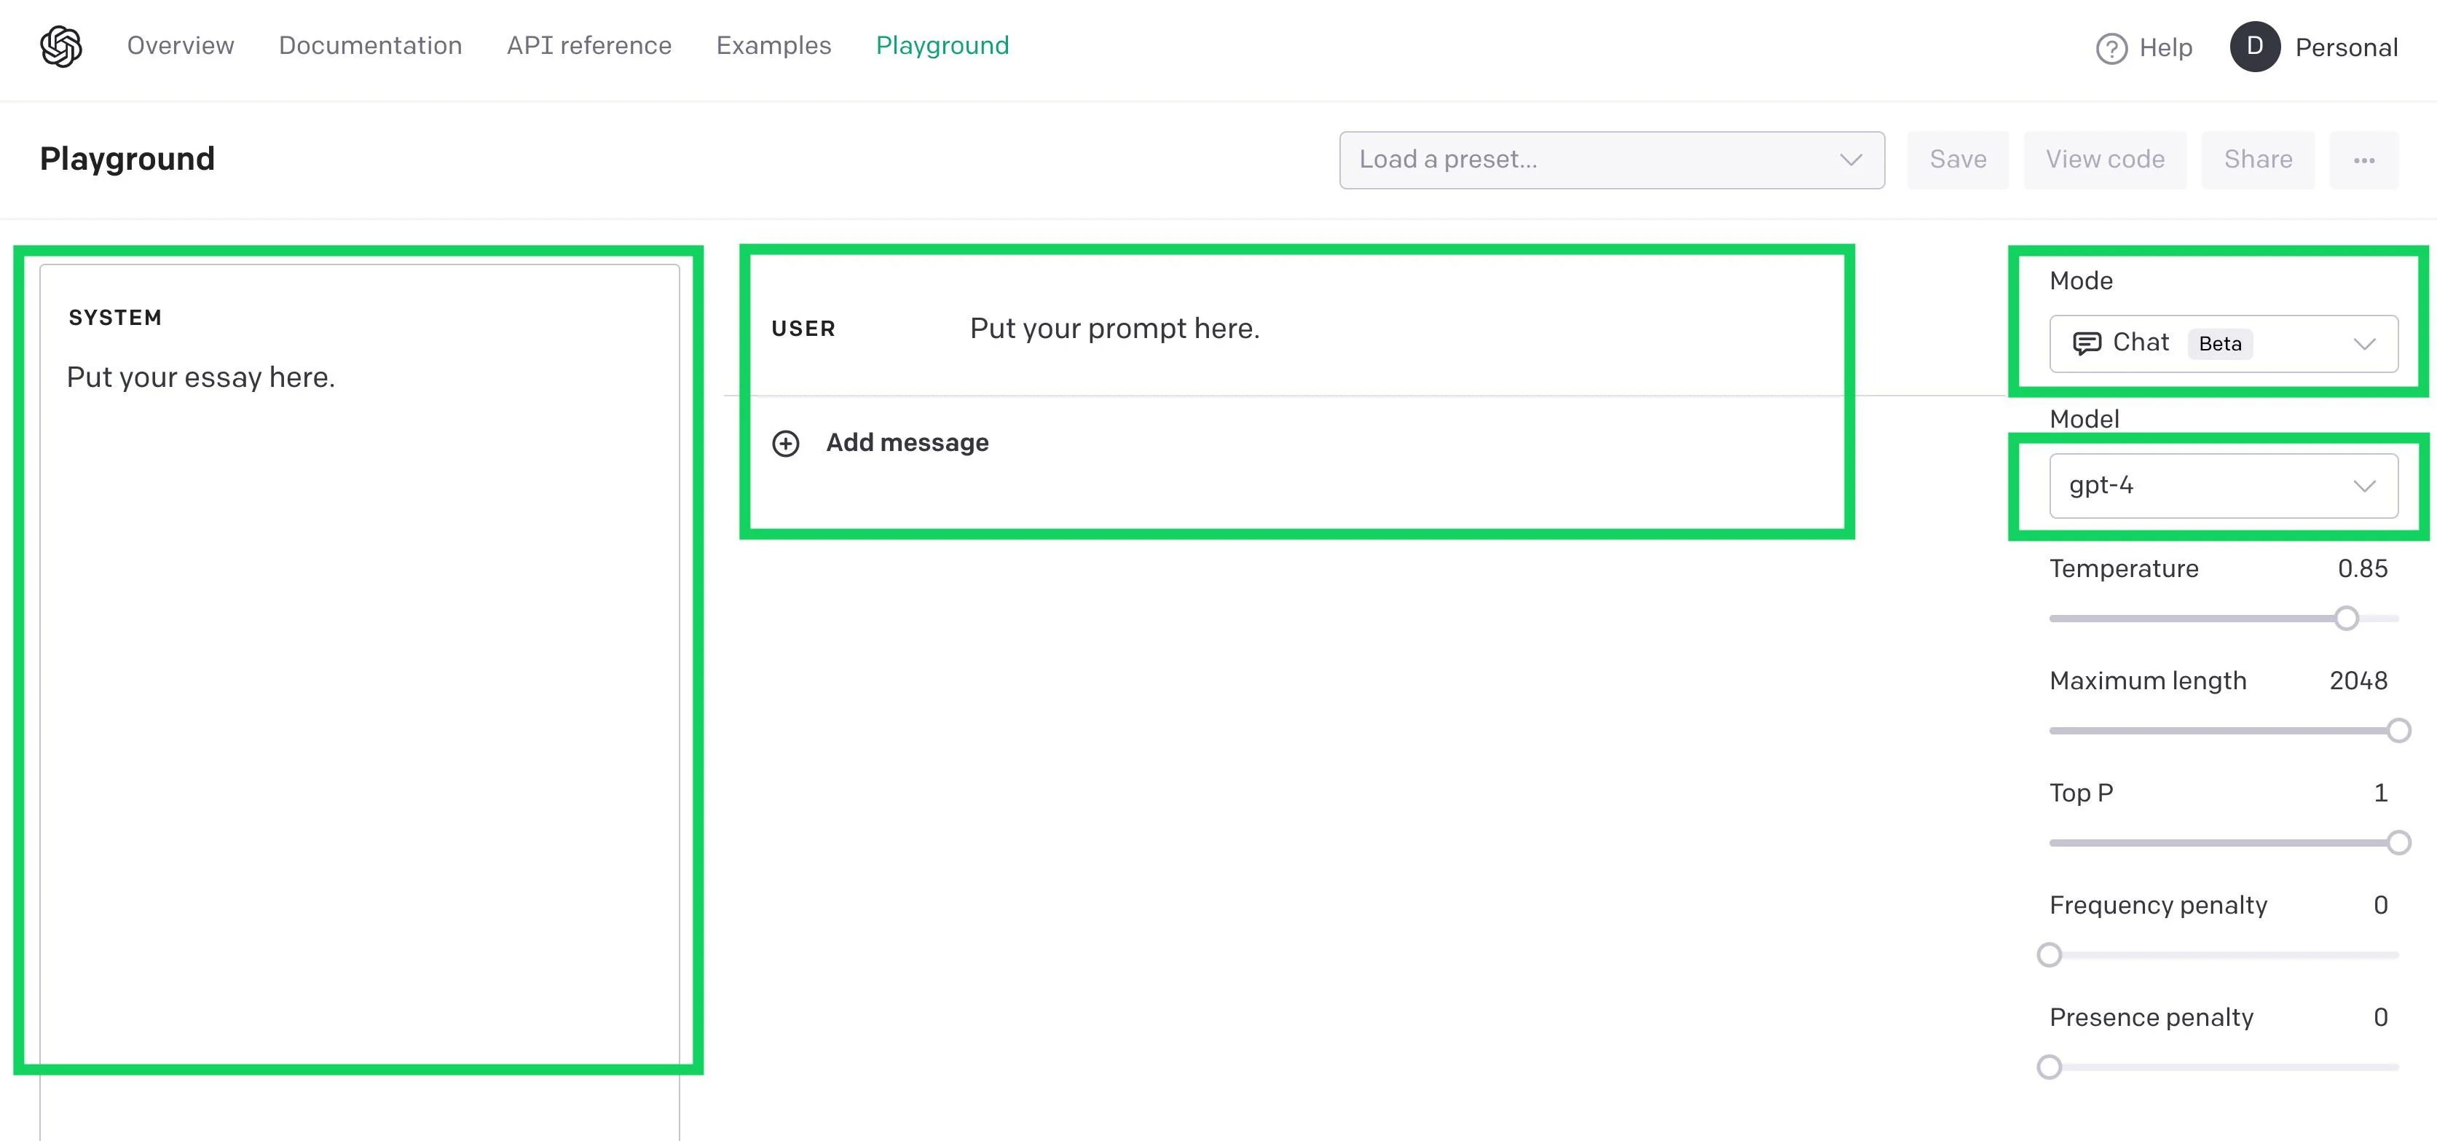Click the View code button
2437x1141 pixels.
point(2105,159)
